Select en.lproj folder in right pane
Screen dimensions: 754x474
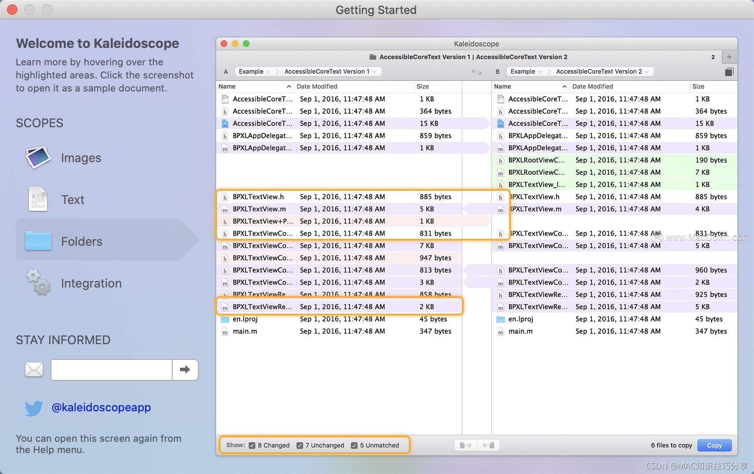pos(615,319)
